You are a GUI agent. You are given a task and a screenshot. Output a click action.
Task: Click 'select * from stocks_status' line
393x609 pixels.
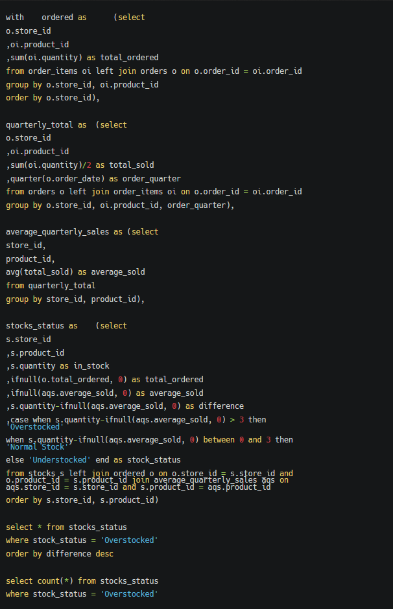tap(66, 527)
